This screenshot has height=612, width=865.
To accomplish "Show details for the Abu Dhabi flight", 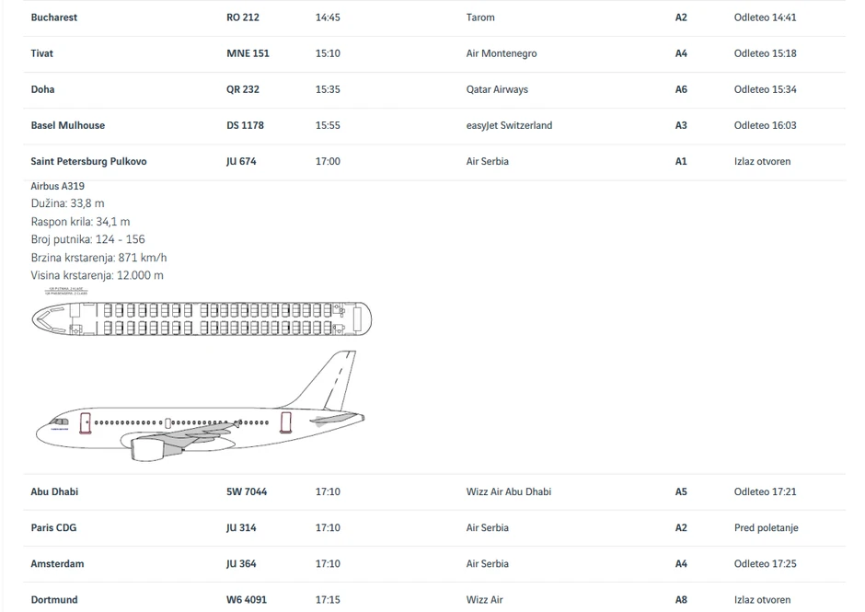I will tap(54, 492).
